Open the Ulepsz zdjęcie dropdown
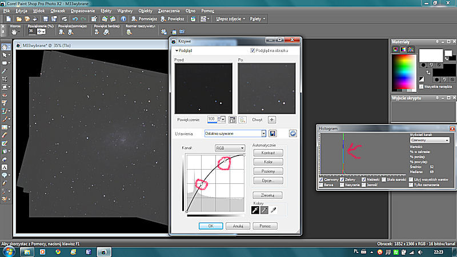 pos(231,19)
